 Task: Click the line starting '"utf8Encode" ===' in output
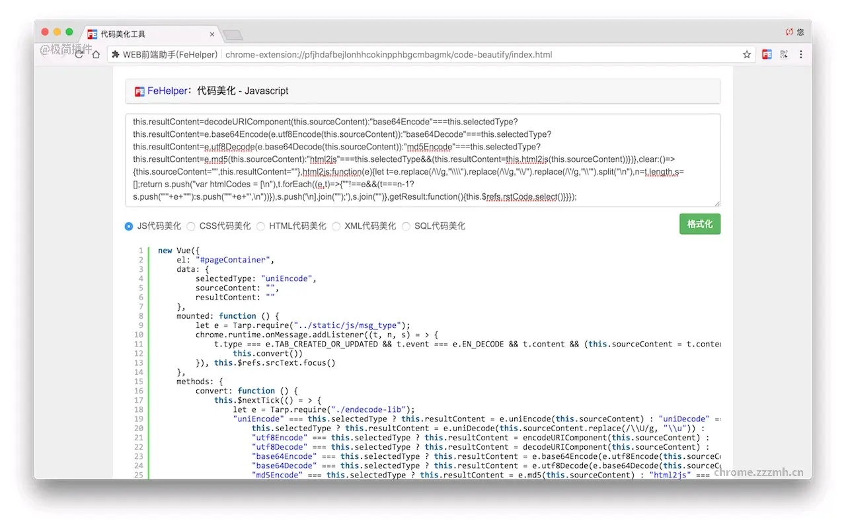481,438
